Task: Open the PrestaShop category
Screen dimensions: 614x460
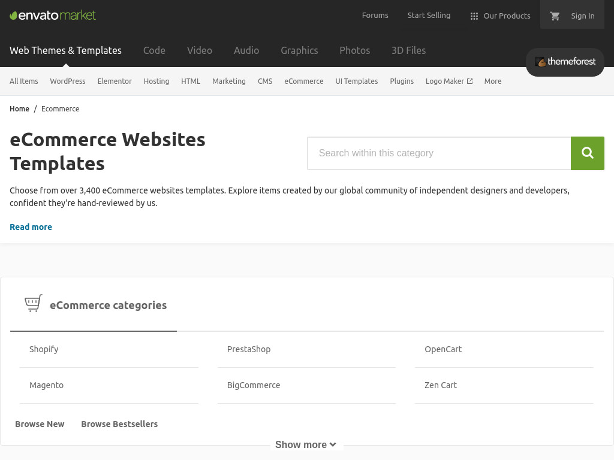Action: (x=249, y=349)
